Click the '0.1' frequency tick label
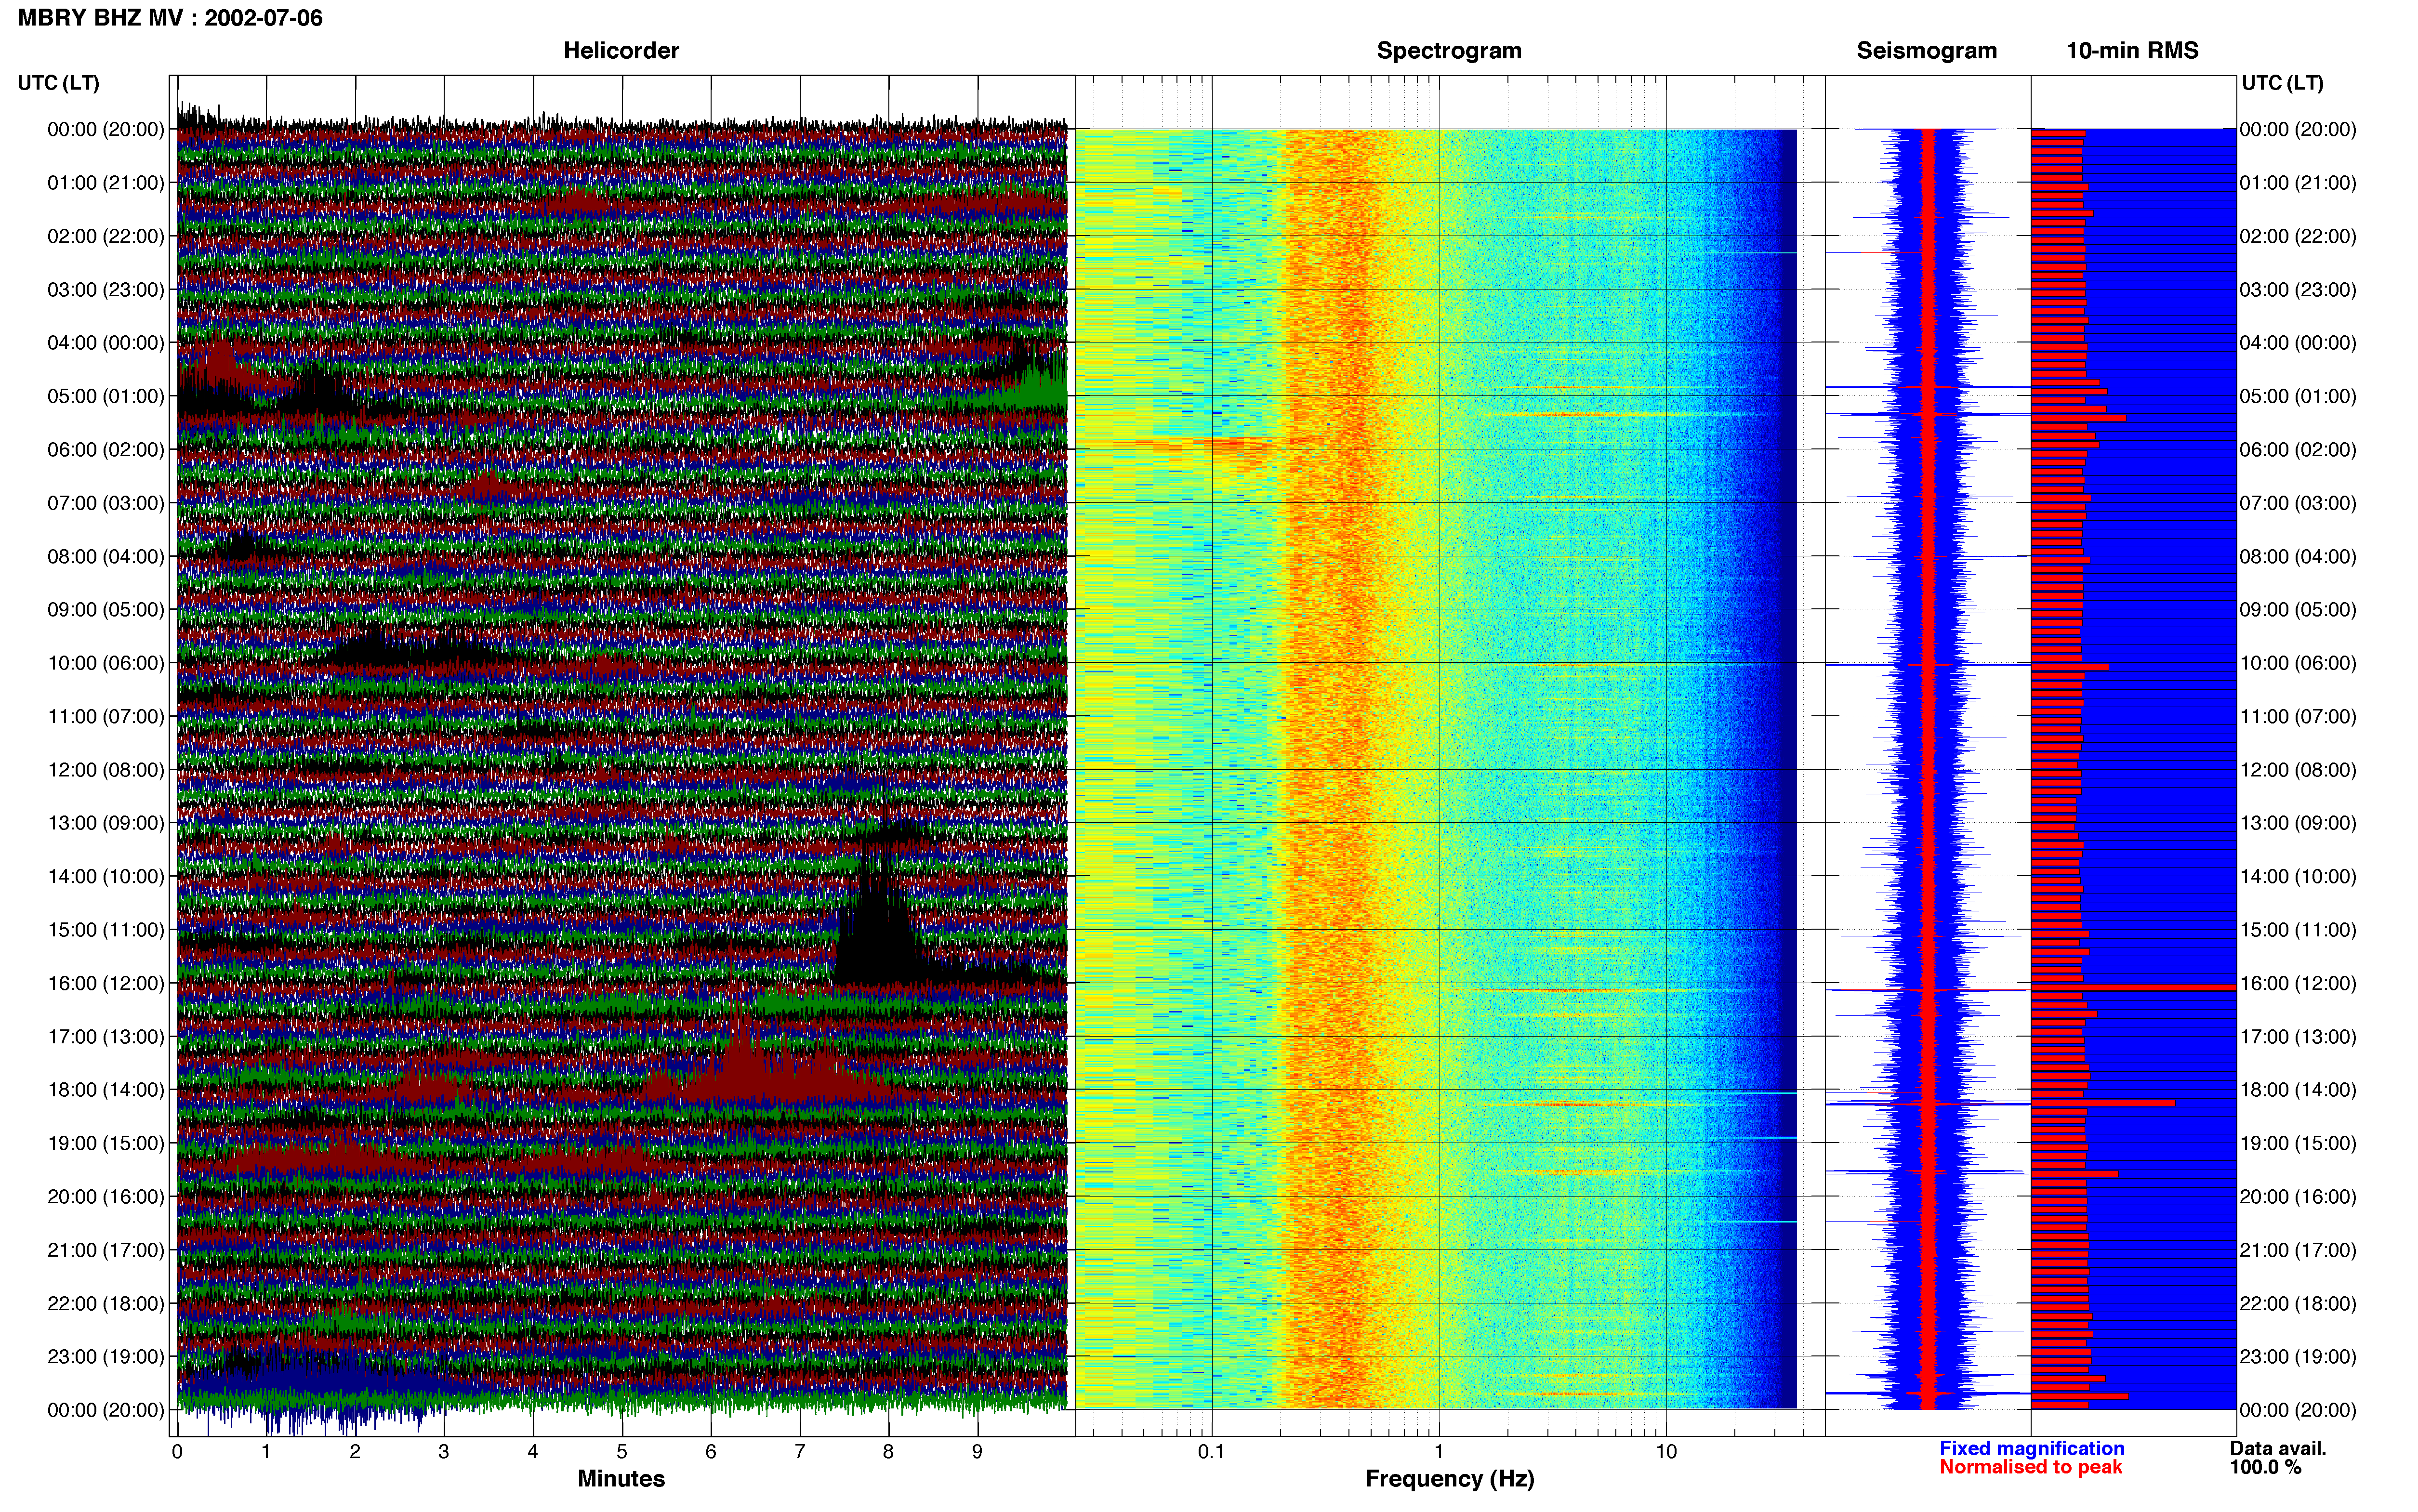2418x1512 pixels. point(1211,1452)
